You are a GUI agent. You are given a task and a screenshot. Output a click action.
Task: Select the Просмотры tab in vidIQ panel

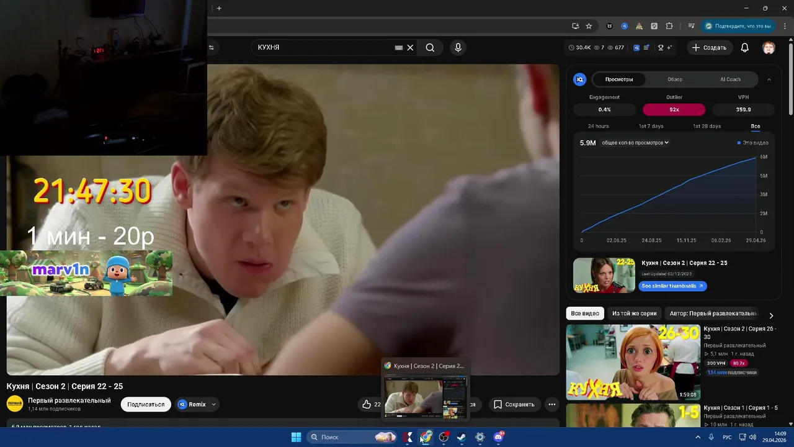click(x=619, y=79)
